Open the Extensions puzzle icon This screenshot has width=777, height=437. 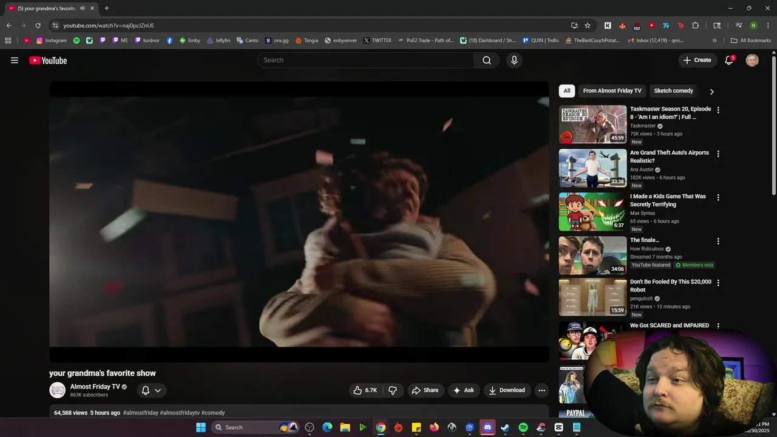(x=696, y=25)
